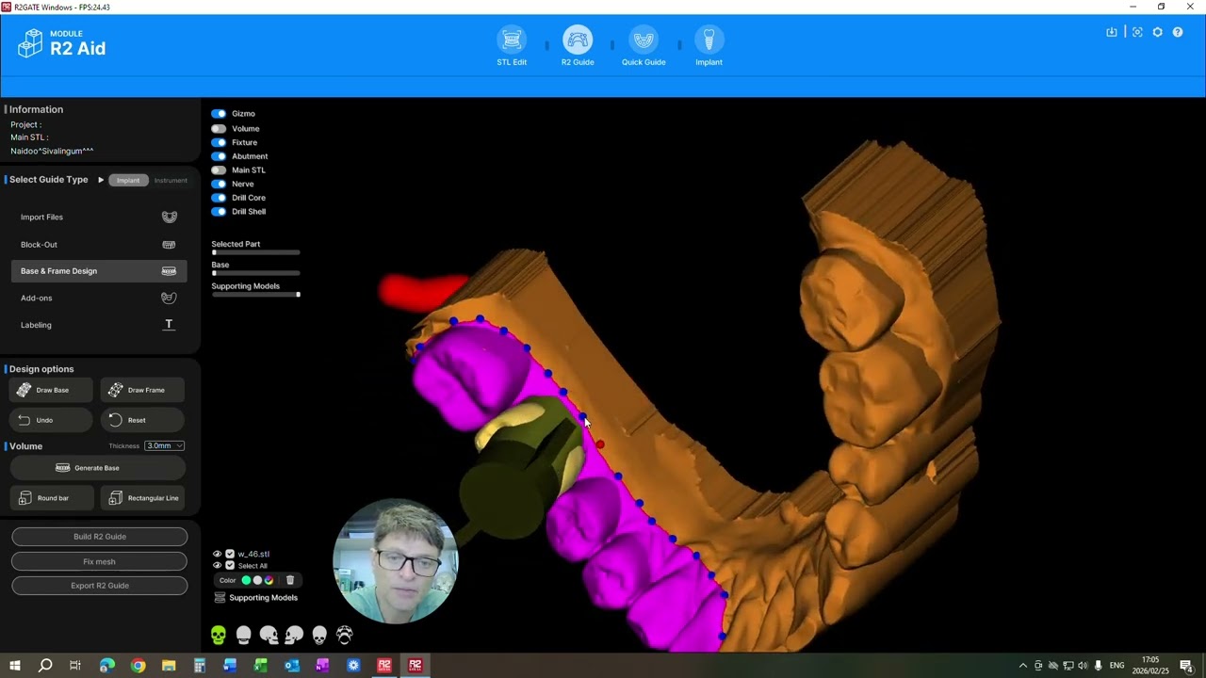Delete the model with the trash icon
Viewport: 1206px width, 678px height.
pos(290,580)
